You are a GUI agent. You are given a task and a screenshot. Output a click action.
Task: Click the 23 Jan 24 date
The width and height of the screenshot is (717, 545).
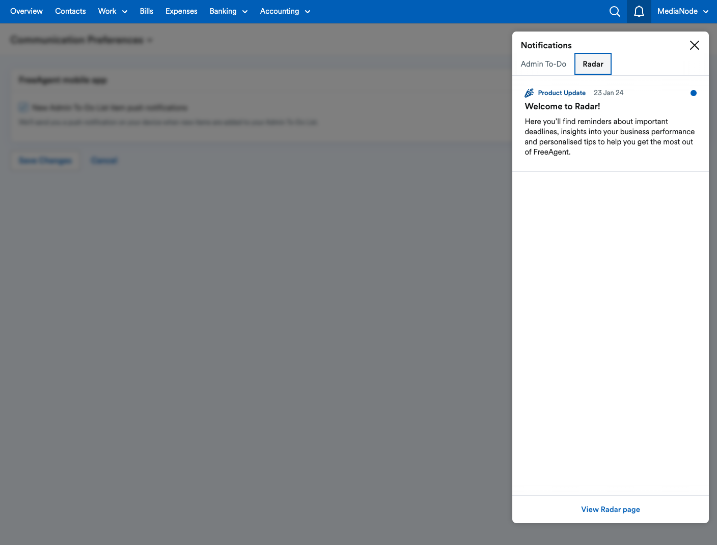click(x=609, y=93)
